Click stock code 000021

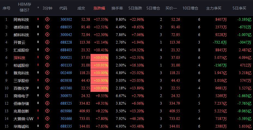(66, 58)
